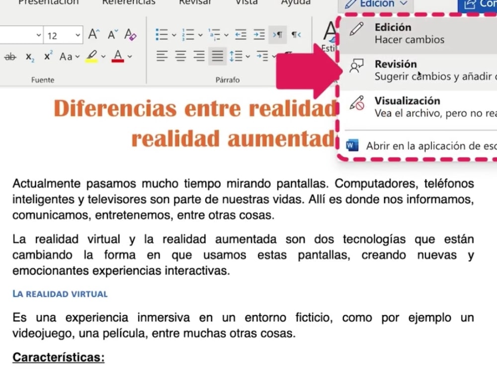497x372 pixels.
Task: Open the Estilos styles button
Action: (x=329, y=36)
